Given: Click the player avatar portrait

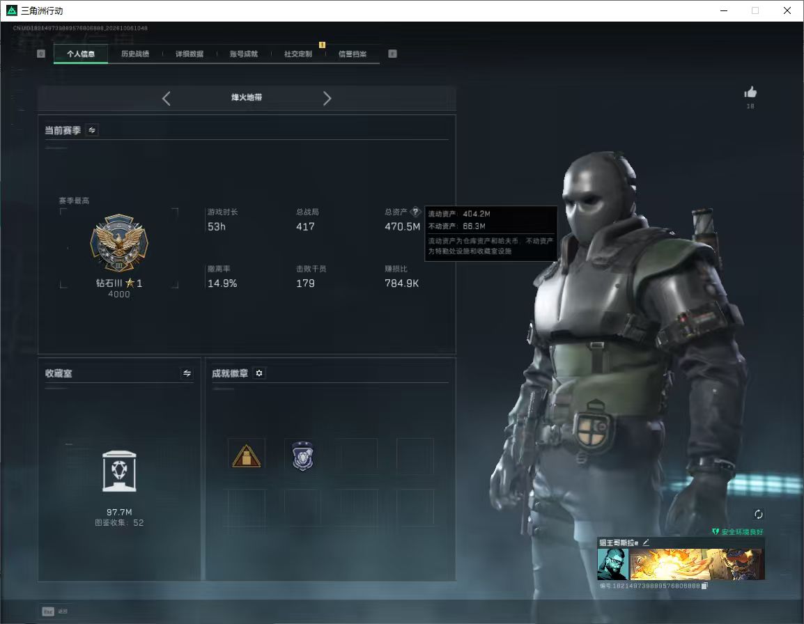Looking at the screenshot, I should 612,564.
